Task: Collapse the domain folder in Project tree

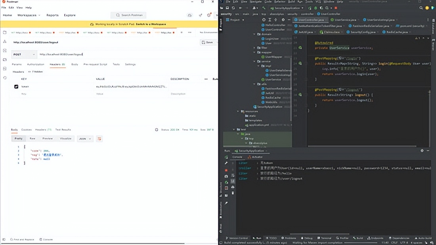Action: pyautogui.click(x=254, y=34)
